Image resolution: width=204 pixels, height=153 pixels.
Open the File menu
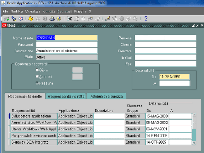(x=5, y=11)
